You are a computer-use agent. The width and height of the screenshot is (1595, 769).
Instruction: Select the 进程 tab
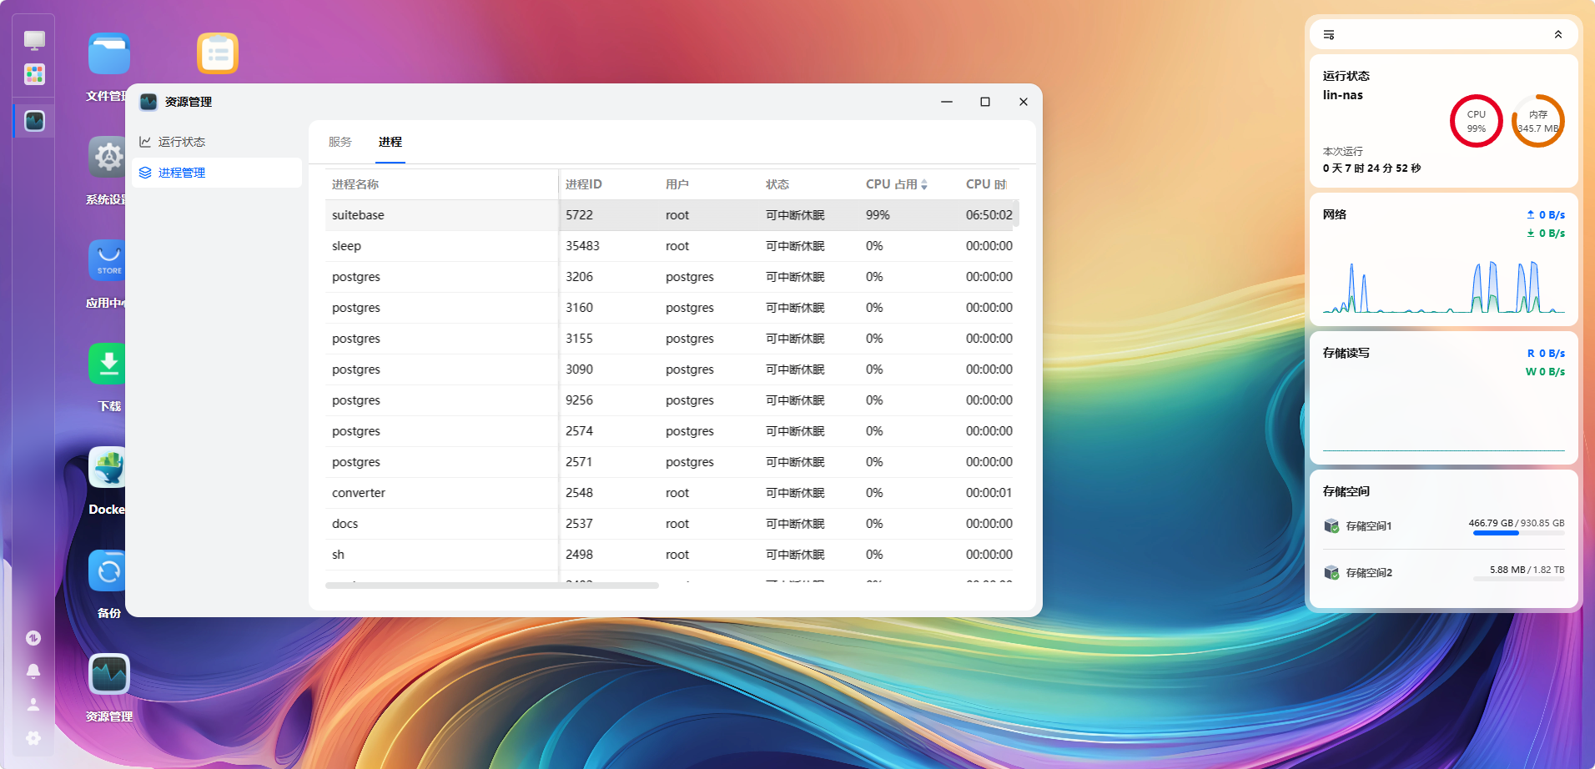pyautogui.click(x=390, y=142)
